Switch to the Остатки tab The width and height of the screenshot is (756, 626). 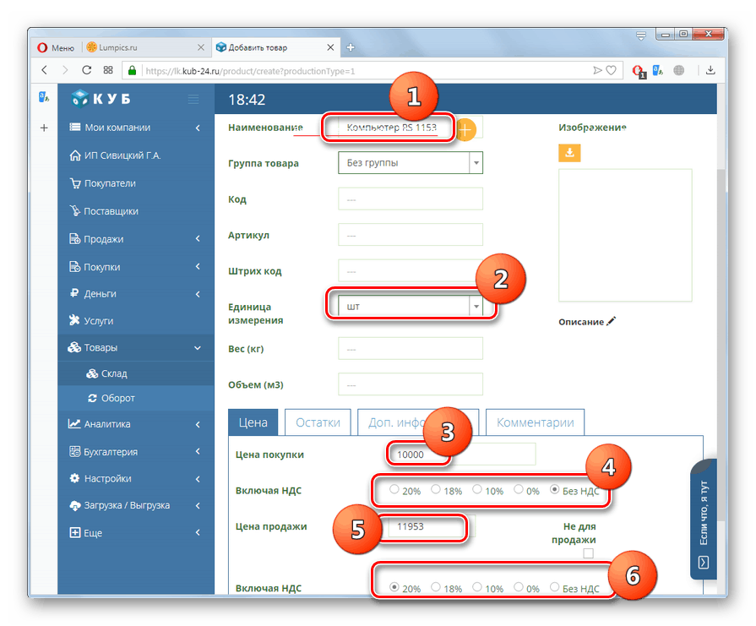click(318, 422)
